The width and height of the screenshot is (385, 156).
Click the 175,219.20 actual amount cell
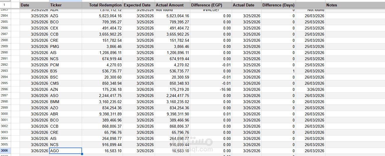coord(173,89)
